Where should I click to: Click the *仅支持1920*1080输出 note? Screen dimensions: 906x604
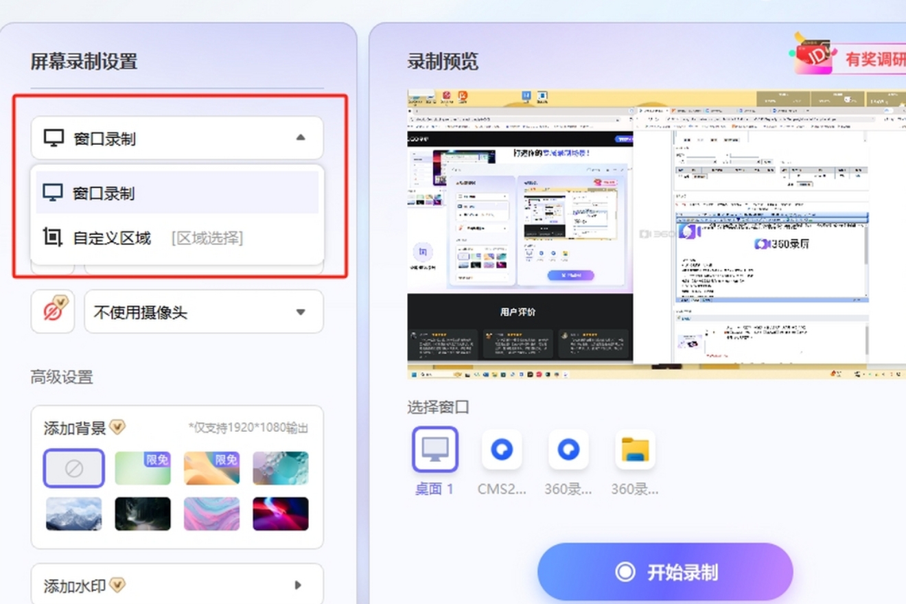(248, 428)
